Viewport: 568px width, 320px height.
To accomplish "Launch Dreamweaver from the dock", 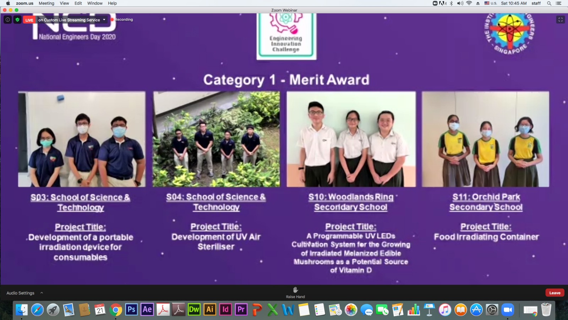I will click(194, 309).
